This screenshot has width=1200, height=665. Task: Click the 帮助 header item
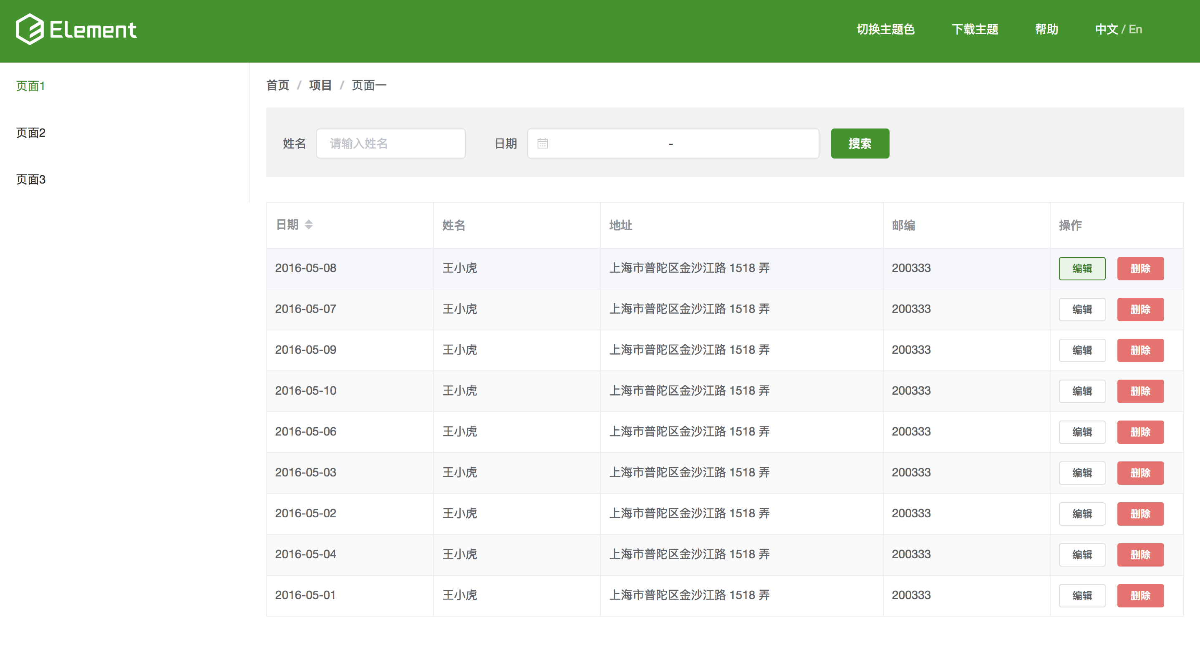point(1046,29)
